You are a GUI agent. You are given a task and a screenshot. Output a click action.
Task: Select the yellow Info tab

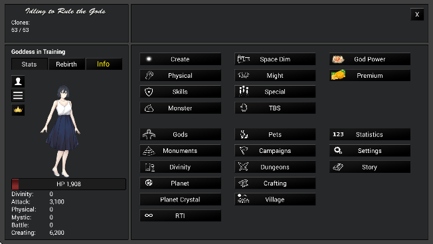[104, 64]
